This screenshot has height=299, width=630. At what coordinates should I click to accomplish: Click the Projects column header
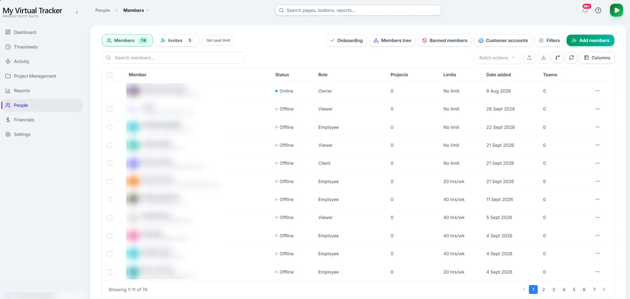tap(399, 75)
